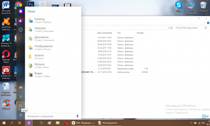Select the row dated 15.10.2017 13:04

(x=115, y=38)
